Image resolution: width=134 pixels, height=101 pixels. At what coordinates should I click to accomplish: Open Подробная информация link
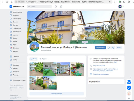101,74
